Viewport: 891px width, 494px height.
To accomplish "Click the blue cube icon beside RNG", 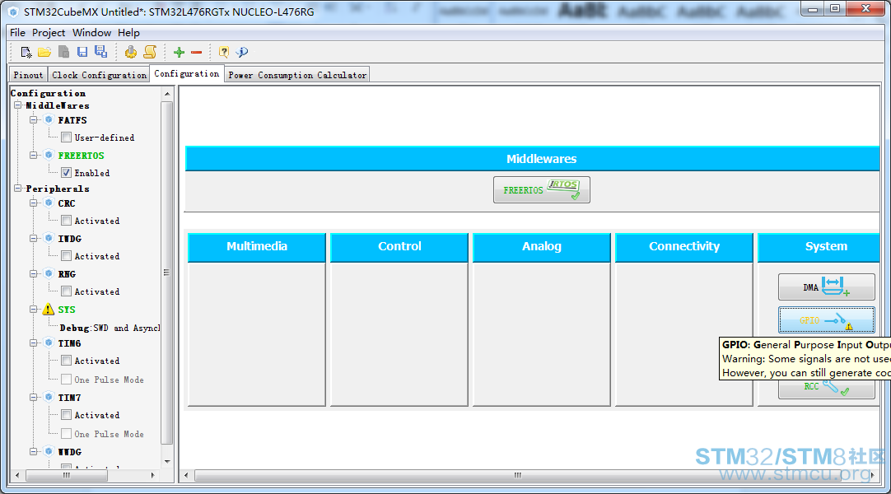I will 49,273.
